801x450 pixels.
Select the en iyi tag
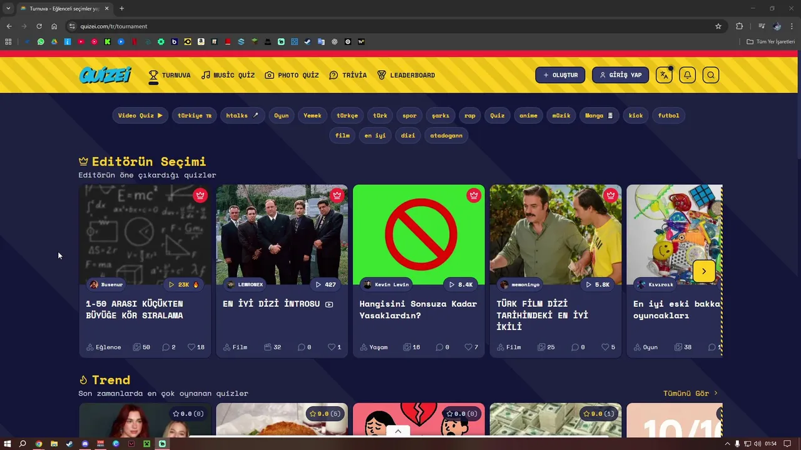[375, 135]
